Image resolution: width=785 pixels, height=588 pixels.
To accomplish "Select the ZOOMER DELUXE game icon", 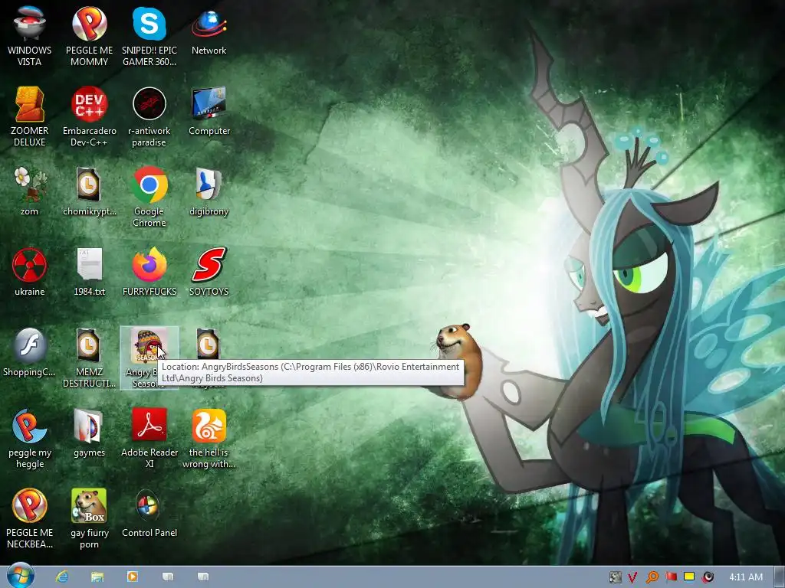I will coord(30,116).
